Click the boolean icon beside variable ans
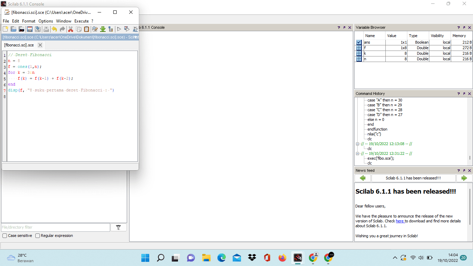The height and width of the screenshot is (266, 473). [x=359, y=42]
